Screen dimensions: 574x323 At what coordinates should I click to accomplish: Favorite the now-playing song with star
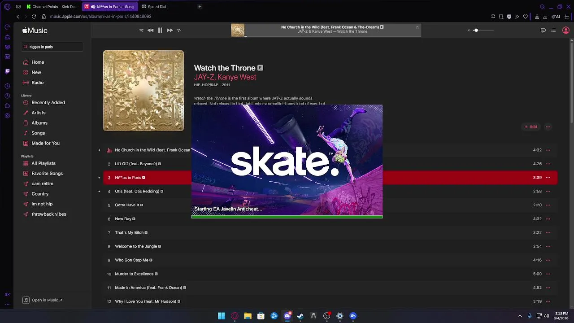(417, 27)
